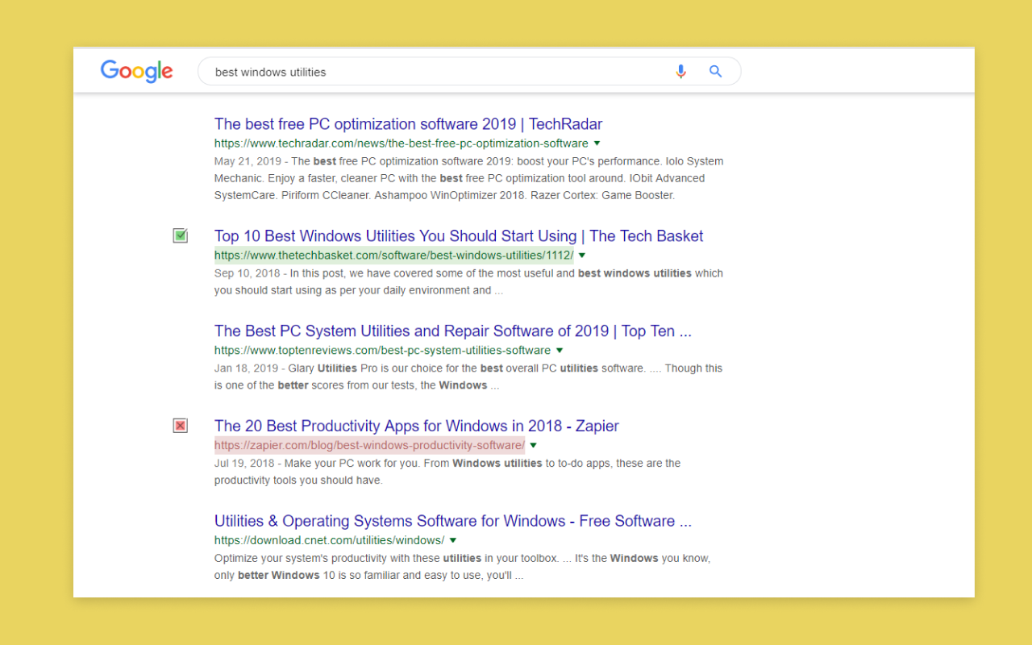1032x645 pixels.
Task: Open the Top Ten Reviews system utilities article
Action: point(451,331)
